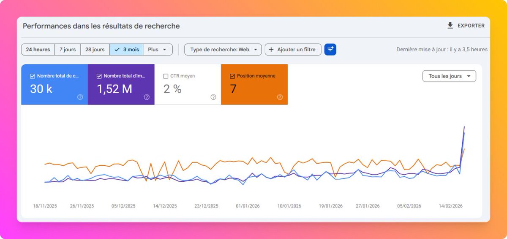Click the 14/02/2026 axis date label
This screenshot has width=507, height=239.
pyautogui.click(x=450, y=206)
